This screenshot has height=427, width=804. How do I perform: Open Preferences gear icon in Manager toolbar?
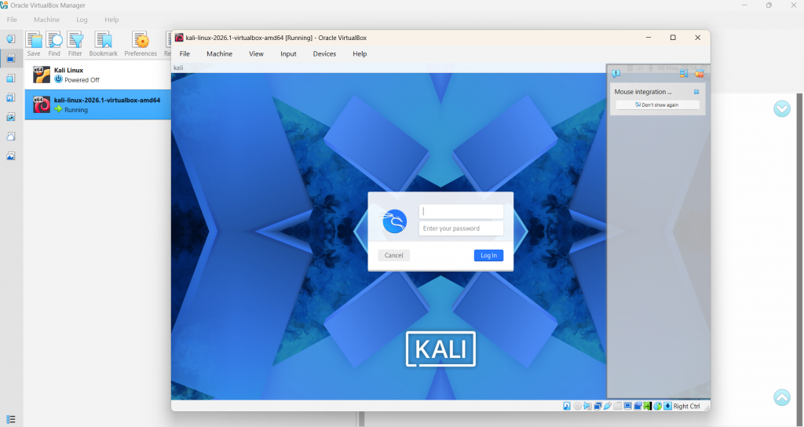[141, 40]
